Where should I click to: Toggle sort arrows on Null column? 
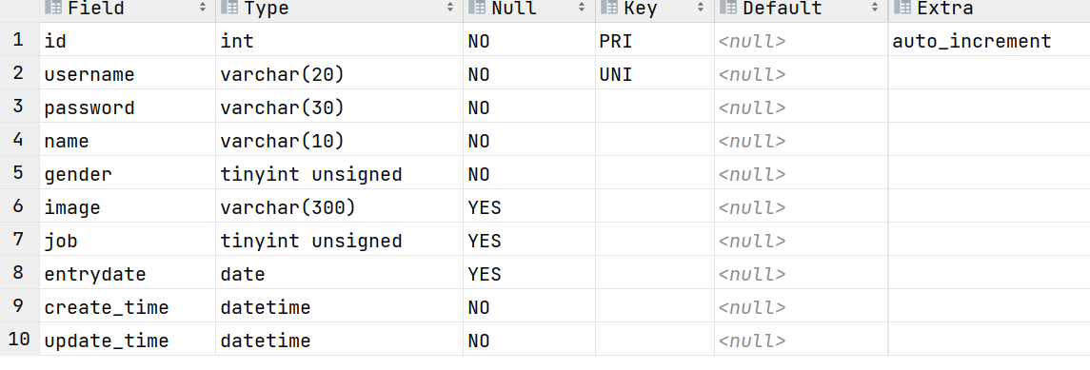582,8
